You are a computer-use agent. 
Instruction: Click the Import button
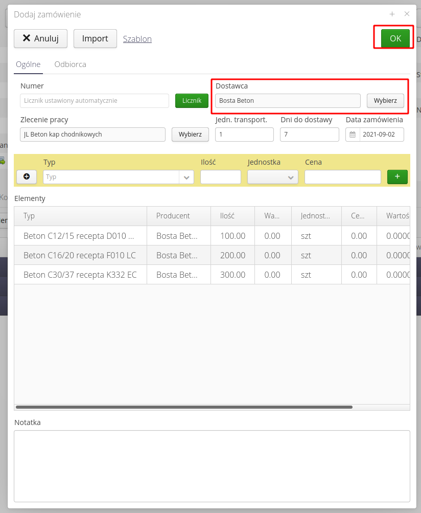coord(95,38)
